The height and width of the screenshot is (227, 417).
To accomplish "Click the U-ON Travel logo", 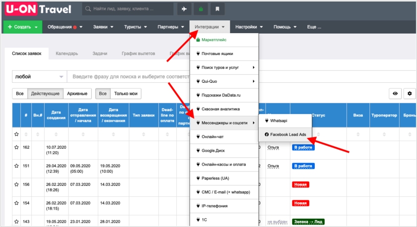I will pos(38,9).
